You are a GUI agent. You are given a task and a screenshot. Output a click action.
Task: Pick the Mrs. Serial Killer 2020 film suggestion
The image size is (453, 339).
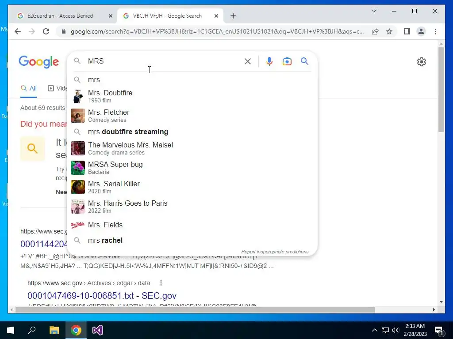point(192,187)
